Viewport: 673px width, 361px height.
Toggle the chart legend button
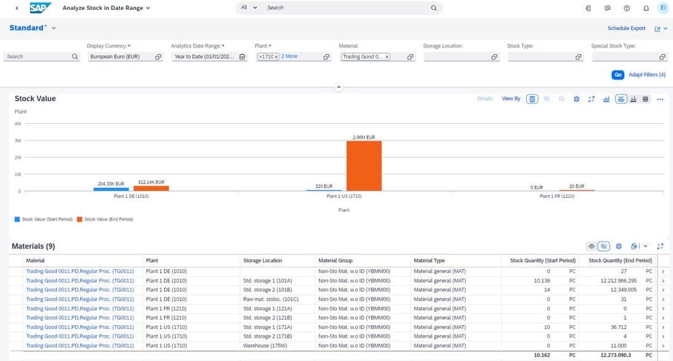532,99
